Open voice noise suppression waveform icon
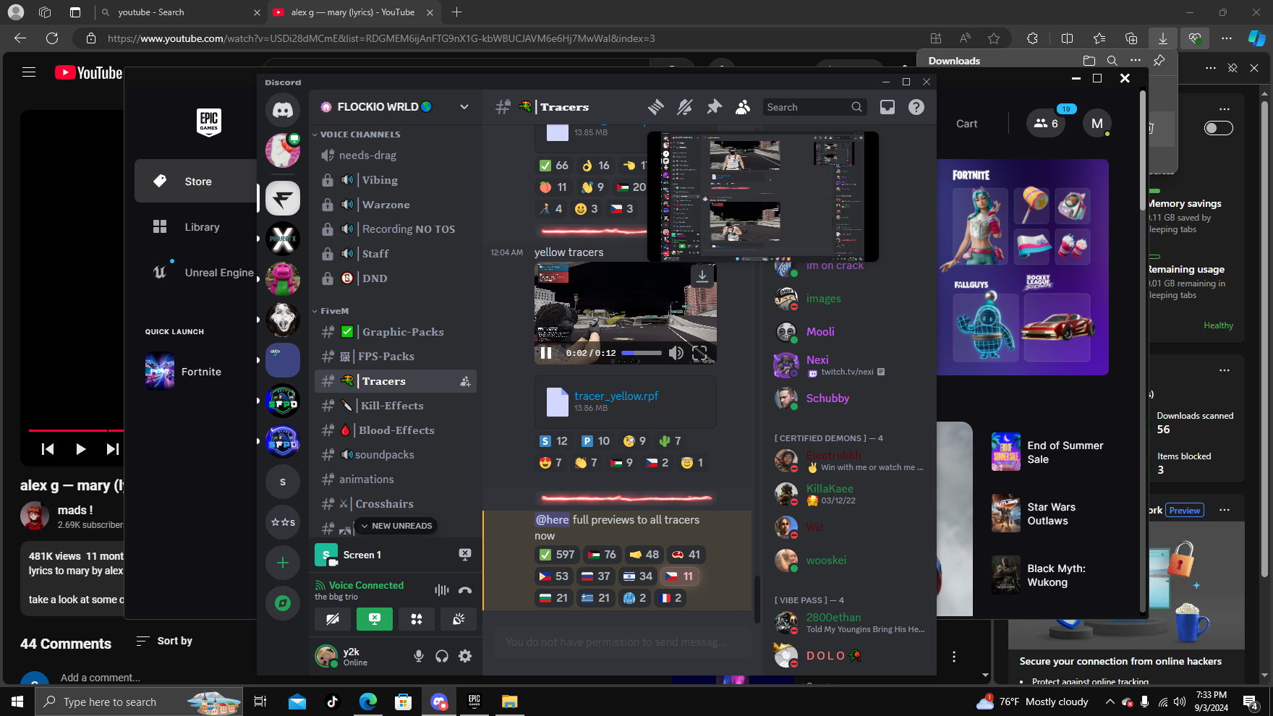Screen dimensions: 1273x716 (x=441, y=590)
